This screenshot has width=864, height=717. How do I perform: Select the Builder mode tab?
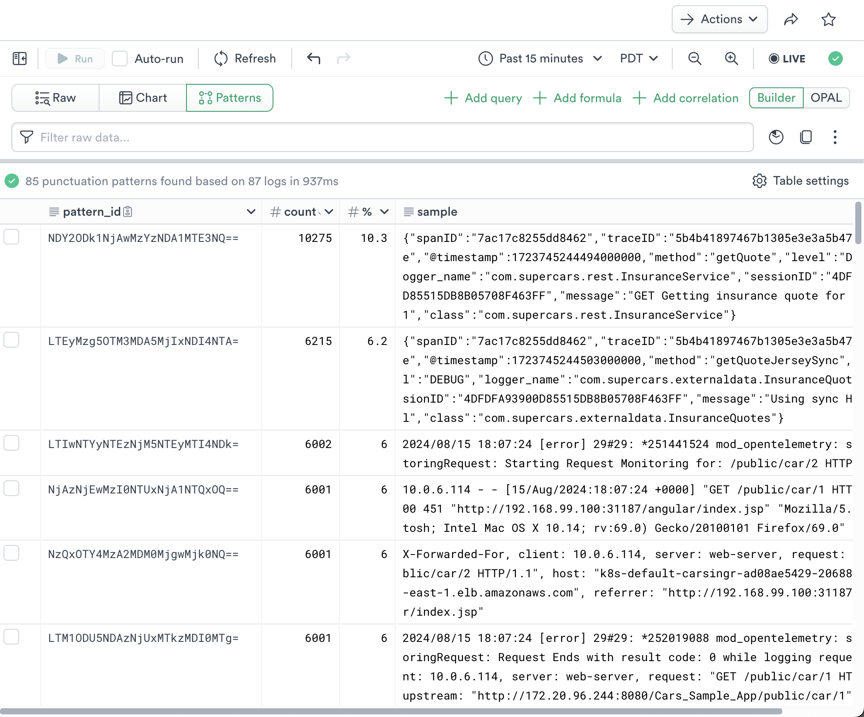pyautogui.click(x=776, y=98)
